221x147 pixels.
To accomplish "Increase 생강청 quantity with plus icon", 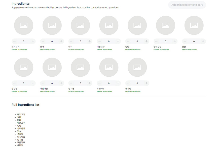I will click(x=33, y=83).
